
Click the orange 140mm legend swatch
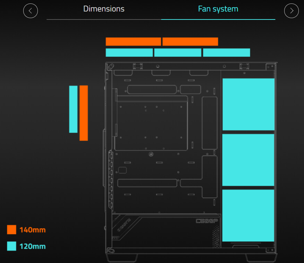click(11, 230)
